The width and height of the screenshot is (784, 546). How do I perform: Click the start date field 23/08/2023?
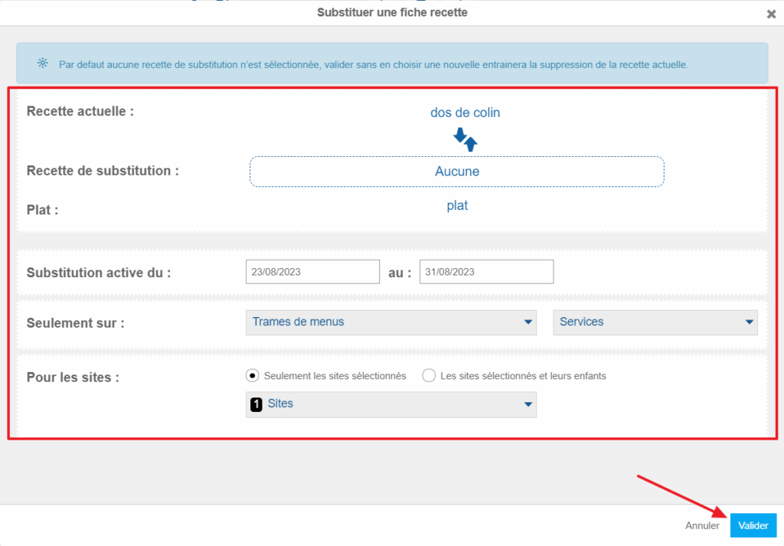pos(312,272)
